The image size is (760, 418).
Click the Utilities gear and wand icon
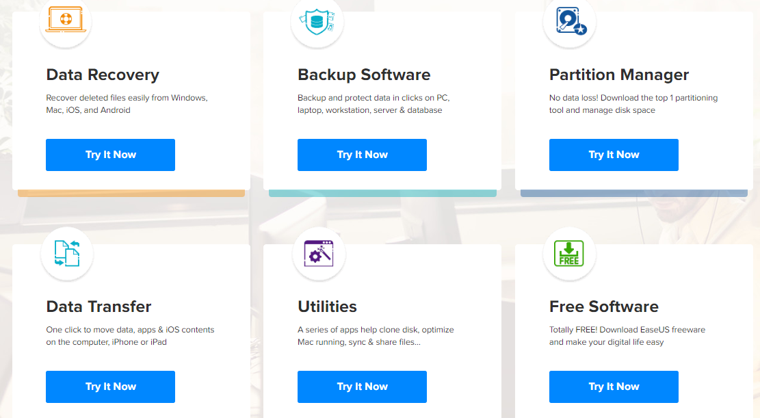[319, 253]
